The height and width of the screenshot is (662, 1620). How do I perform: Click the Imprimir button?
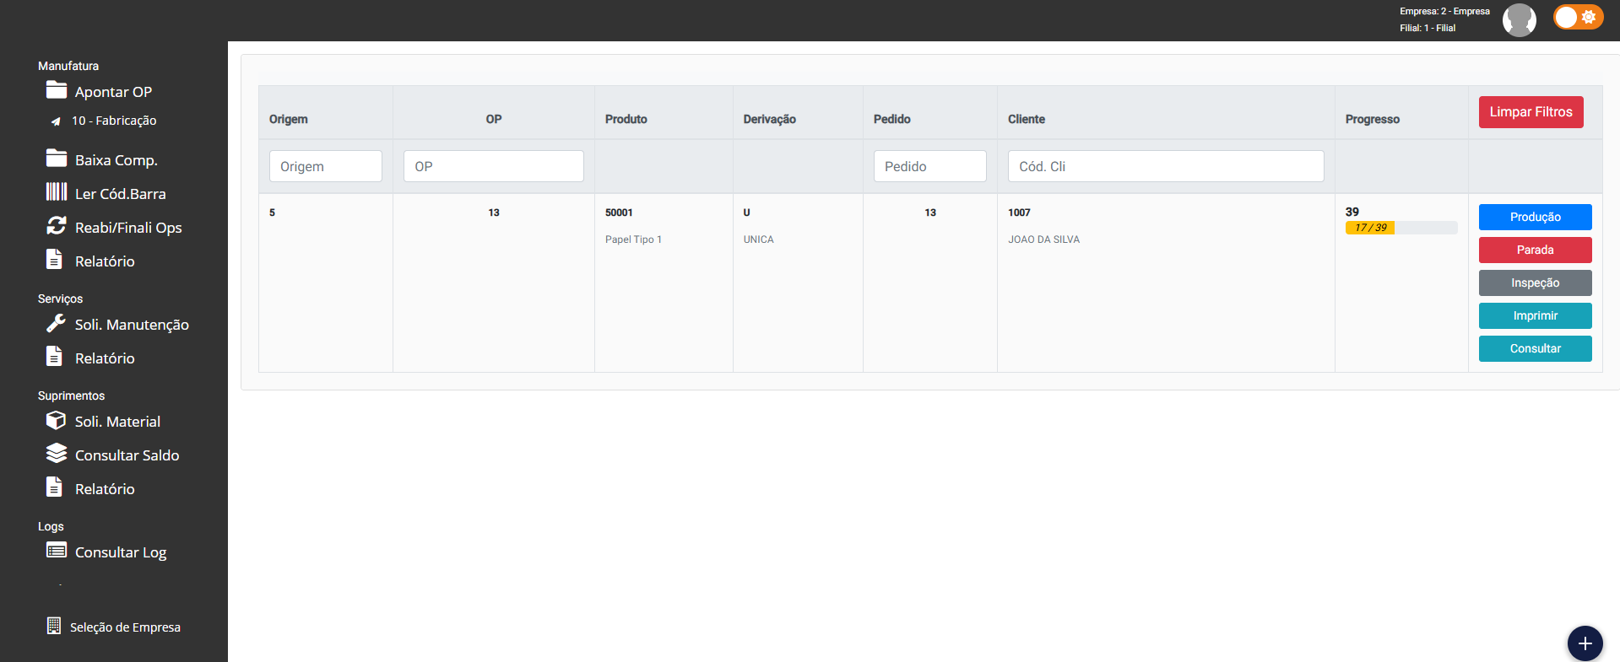[1535, 315]
